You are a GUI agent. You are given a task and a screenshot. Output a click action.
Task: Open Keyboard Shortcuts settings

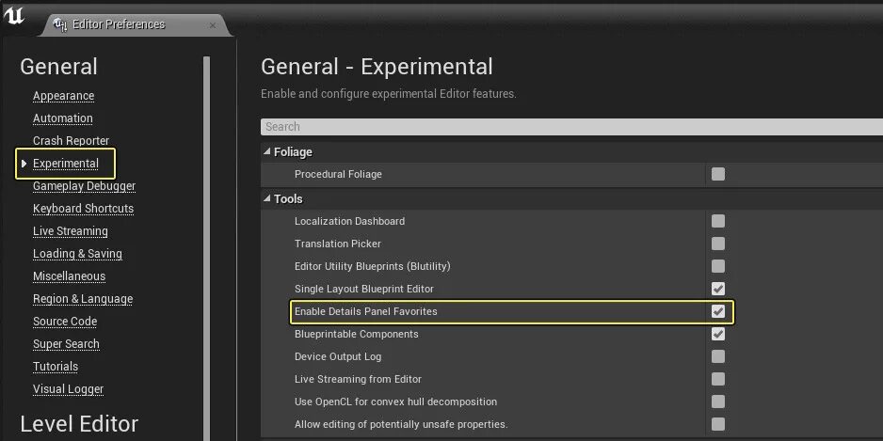point(83,209)
